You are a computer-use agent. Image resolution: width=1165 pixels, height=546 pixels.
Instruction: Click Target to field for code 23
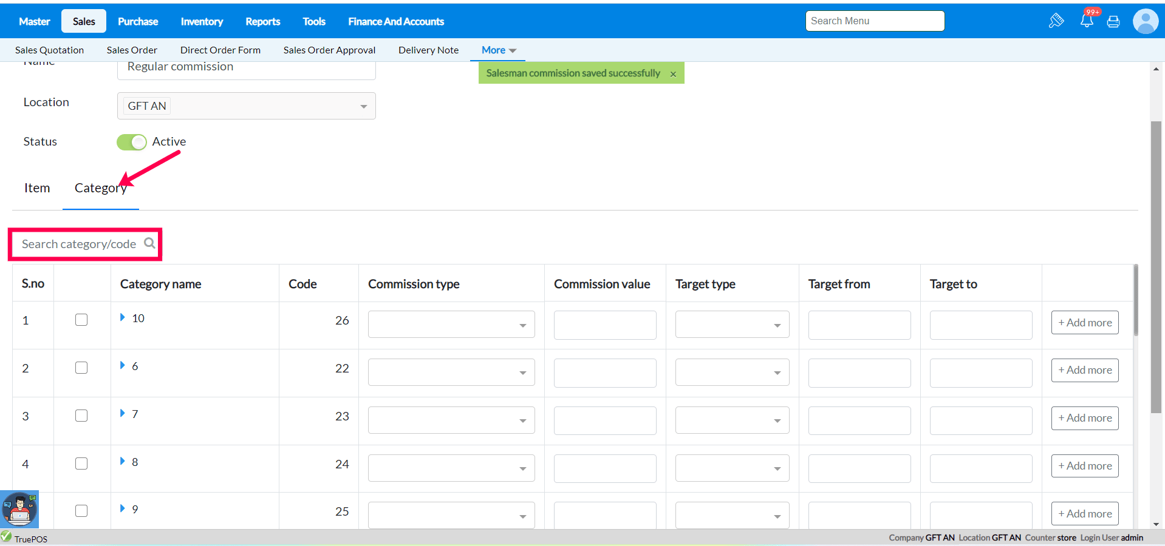981,421
